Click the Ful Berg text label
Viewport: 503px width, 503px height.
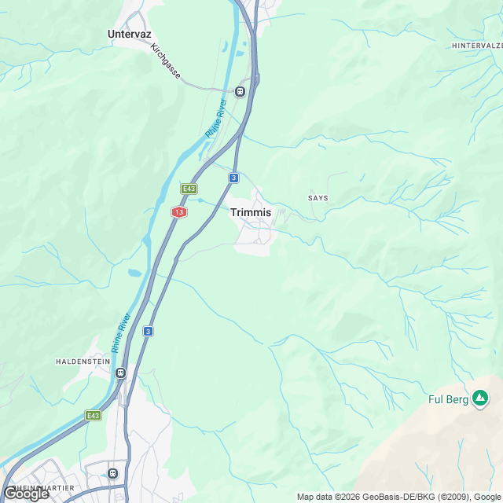[x=448, y=399]
